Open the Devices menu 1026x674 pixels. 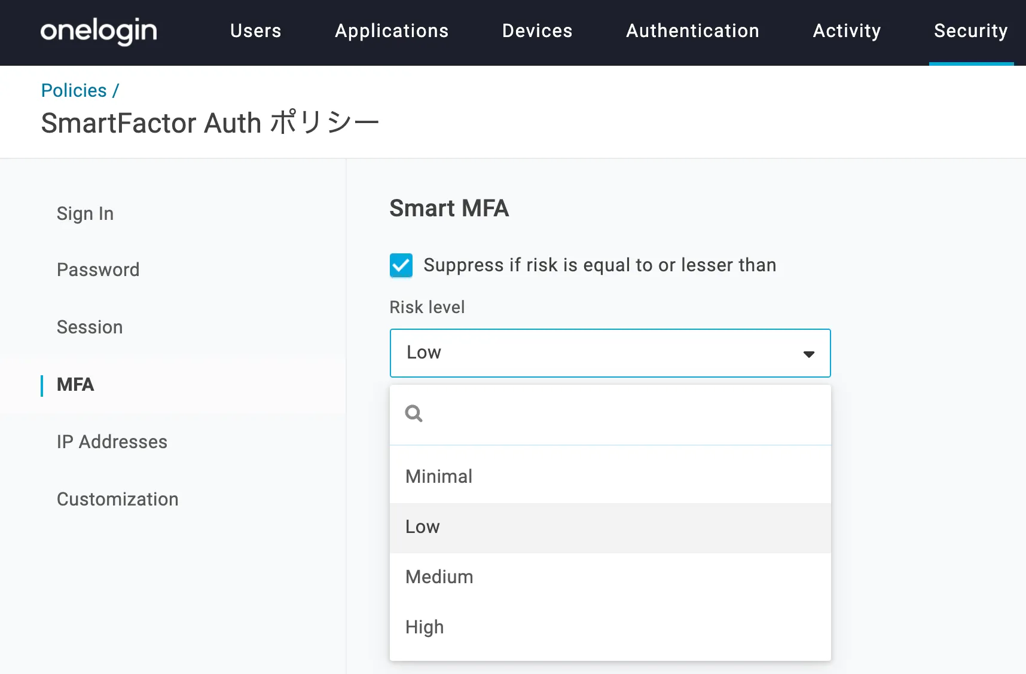pyautogui.click(x=537, y=31)
